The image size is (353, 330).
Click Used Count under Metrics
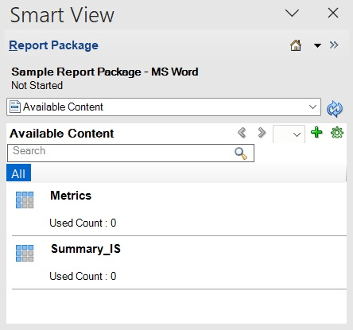83,223
